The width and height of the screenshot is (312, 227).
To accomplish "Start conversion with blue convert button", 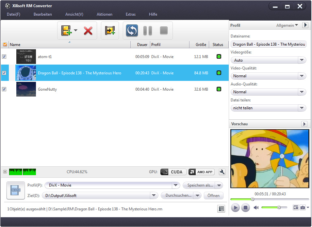I will click(132, 30).
